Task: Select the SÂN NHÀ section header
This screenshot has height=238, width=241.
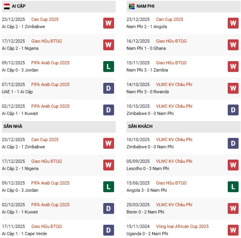Action: pos(13,126)
